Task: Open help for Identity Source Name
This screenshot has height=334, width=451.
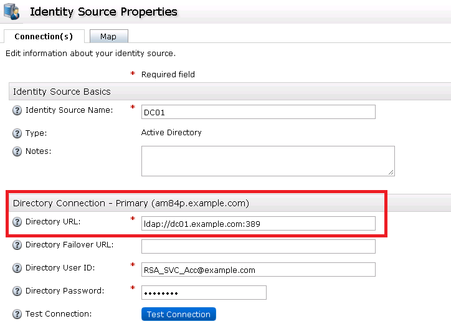Action: (x=17, y=110)
